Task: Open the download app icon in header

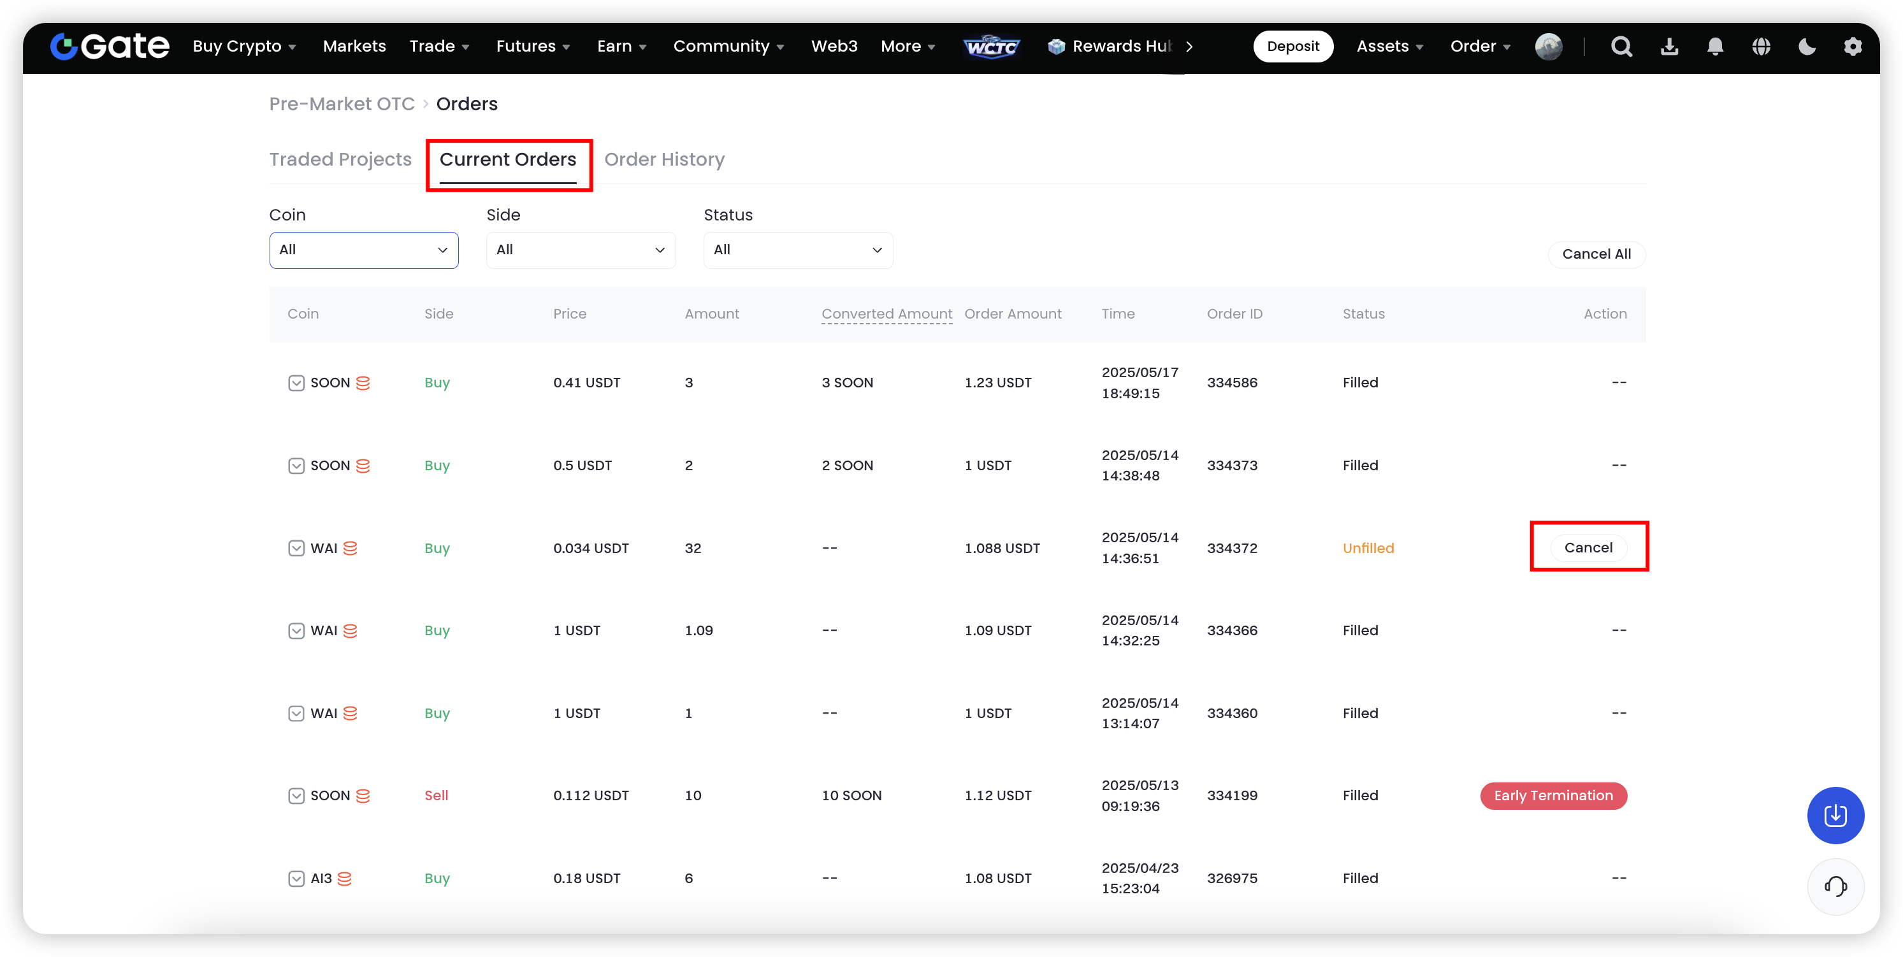Action: tap(1669, 47)
